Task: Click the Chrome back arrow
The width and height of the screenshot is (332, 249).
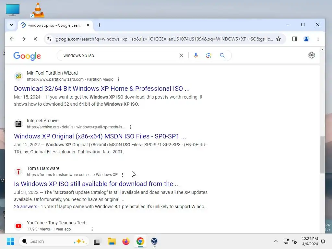Action: [12, 39]
